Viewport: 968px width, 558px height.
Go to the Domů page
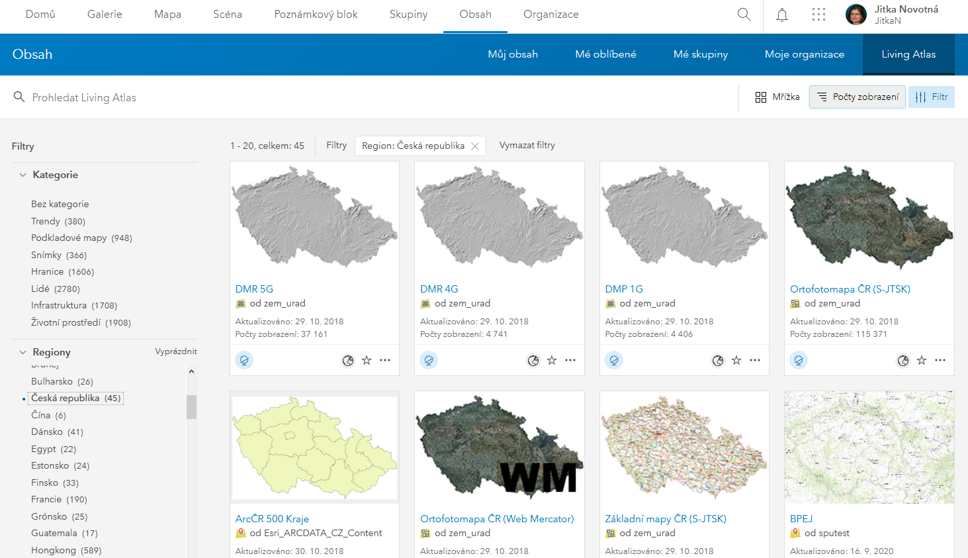click(40, 15)
